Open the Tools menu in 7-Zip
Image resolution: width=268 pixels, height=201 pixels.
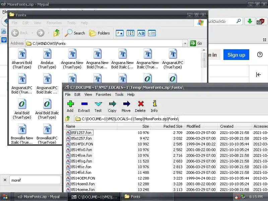pyautogui.click(x=119, y=94)
